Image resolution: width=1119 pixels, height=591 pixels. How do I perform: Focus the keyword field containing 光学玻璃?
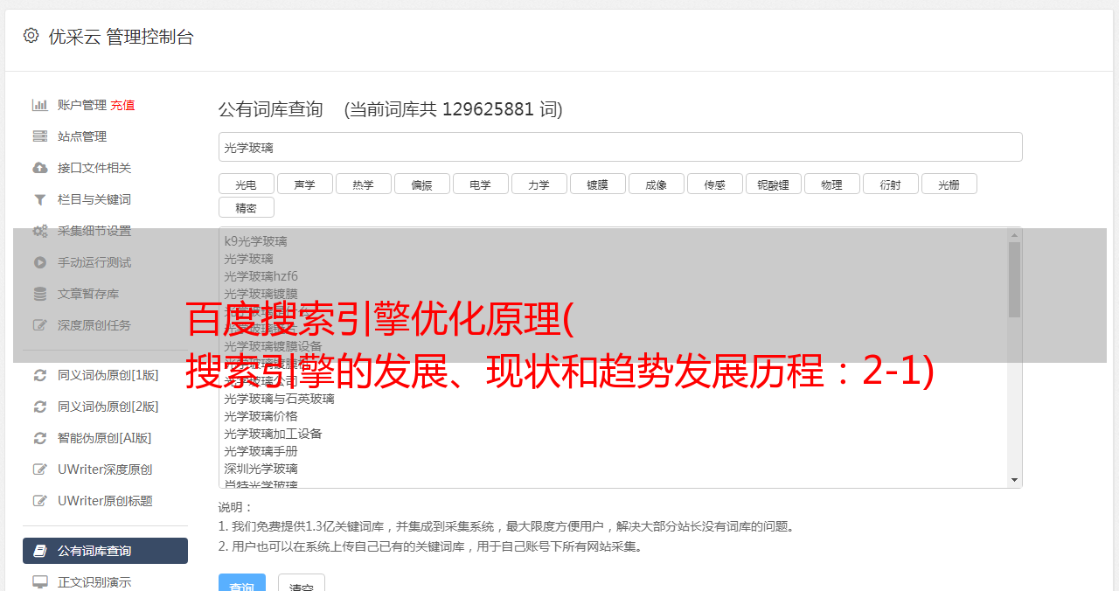pyautogui.click(x=620, y=147)
